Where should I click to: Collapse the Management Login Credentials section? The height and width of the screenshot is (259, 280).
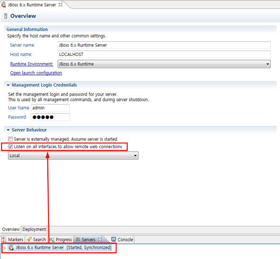click(8, 85)
